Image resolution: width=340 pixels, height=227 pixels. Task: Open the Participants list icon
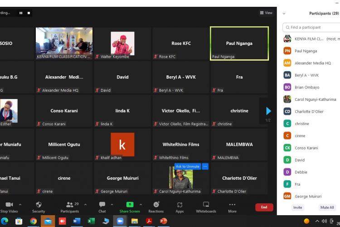pyautogui.click(x=69, y=205)
